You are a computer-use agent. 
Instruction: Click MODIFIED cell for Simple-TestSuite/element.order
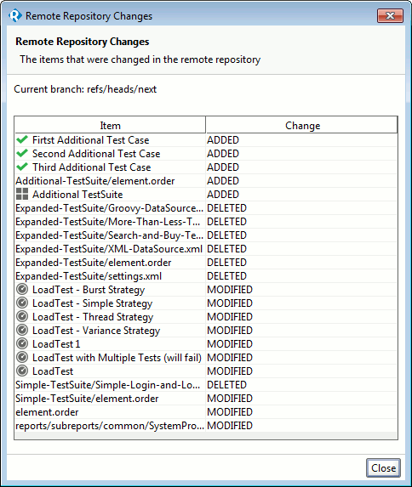pos(301,399)
